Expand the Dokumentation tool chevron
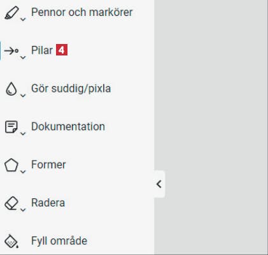This screenshot has width=268, height=255. [23, 134]
